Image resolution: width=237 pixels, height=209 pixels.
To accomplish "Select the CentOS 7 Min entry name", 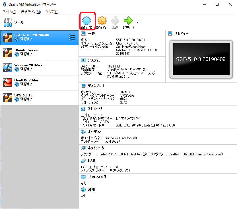I will (x=26, y=80).
